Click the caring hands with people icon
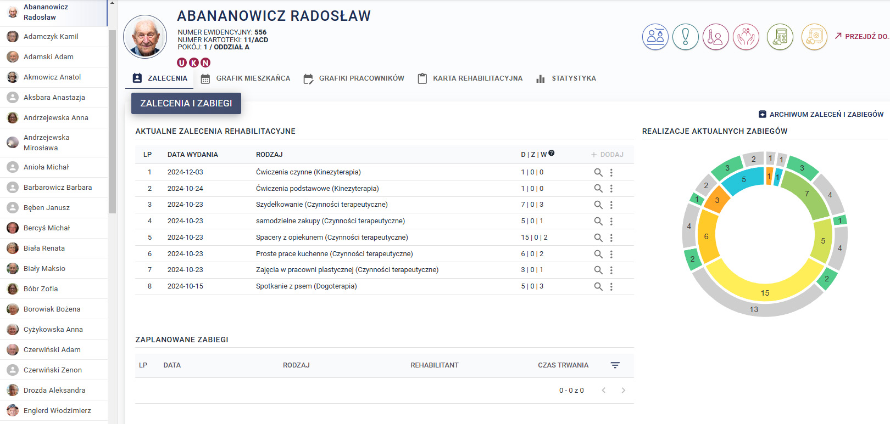The image size is (890, 424). coord(746,37)
